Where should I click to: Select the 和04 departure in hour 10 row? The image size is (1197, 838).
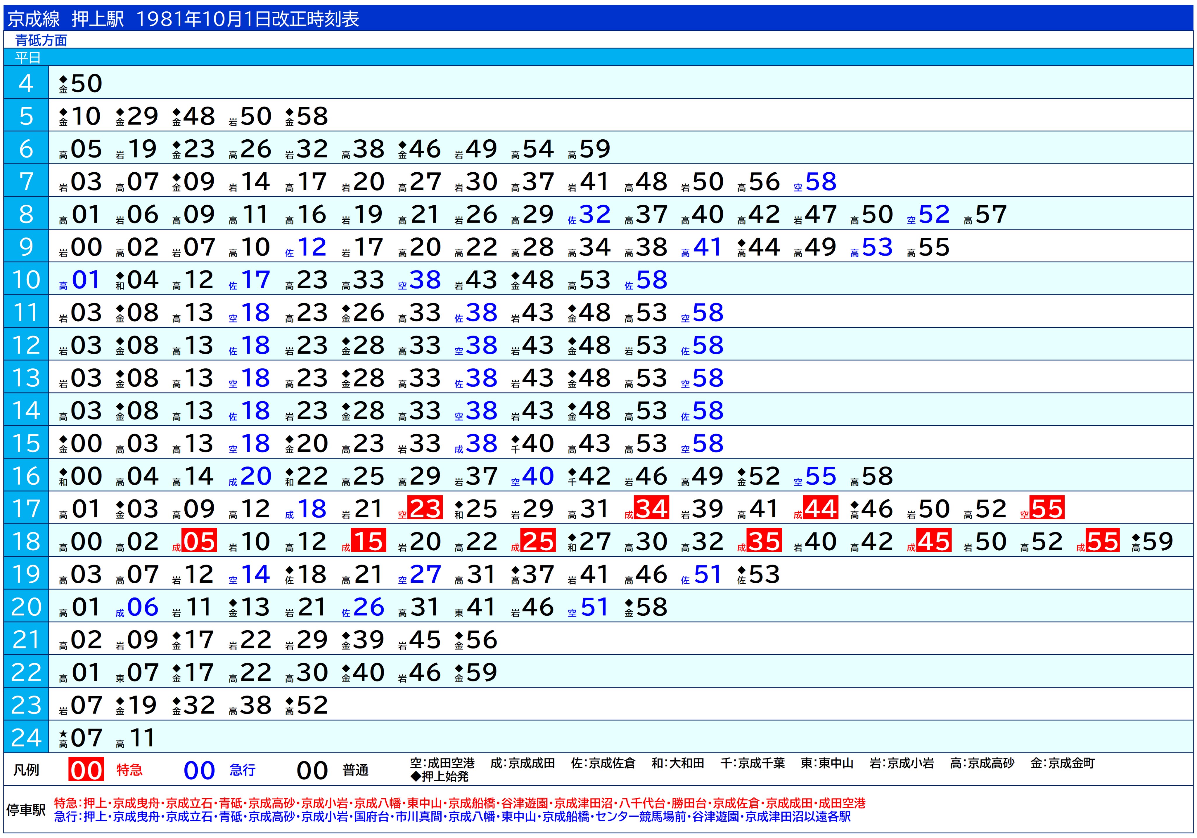[136, 280]
